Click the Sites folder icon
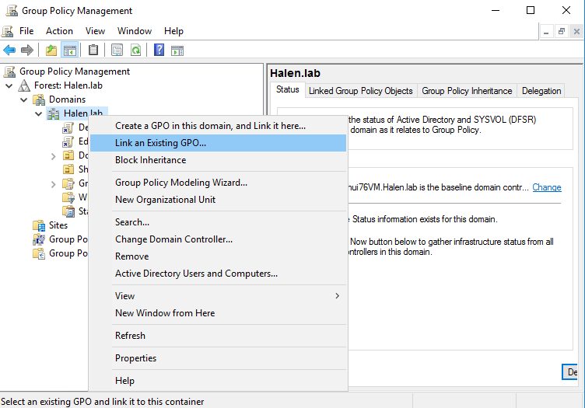The width and height of the screenshot is (585, 408). (39, 225)
